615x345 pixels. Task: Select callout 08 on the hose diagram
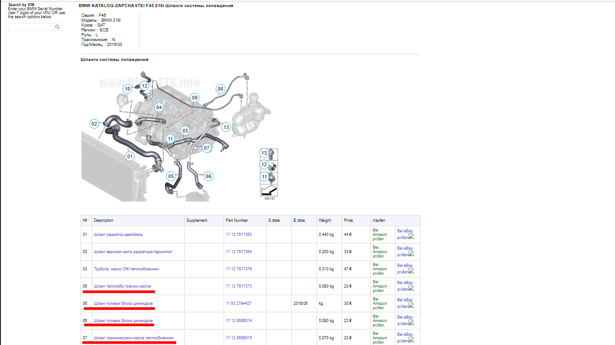(220, 89)
